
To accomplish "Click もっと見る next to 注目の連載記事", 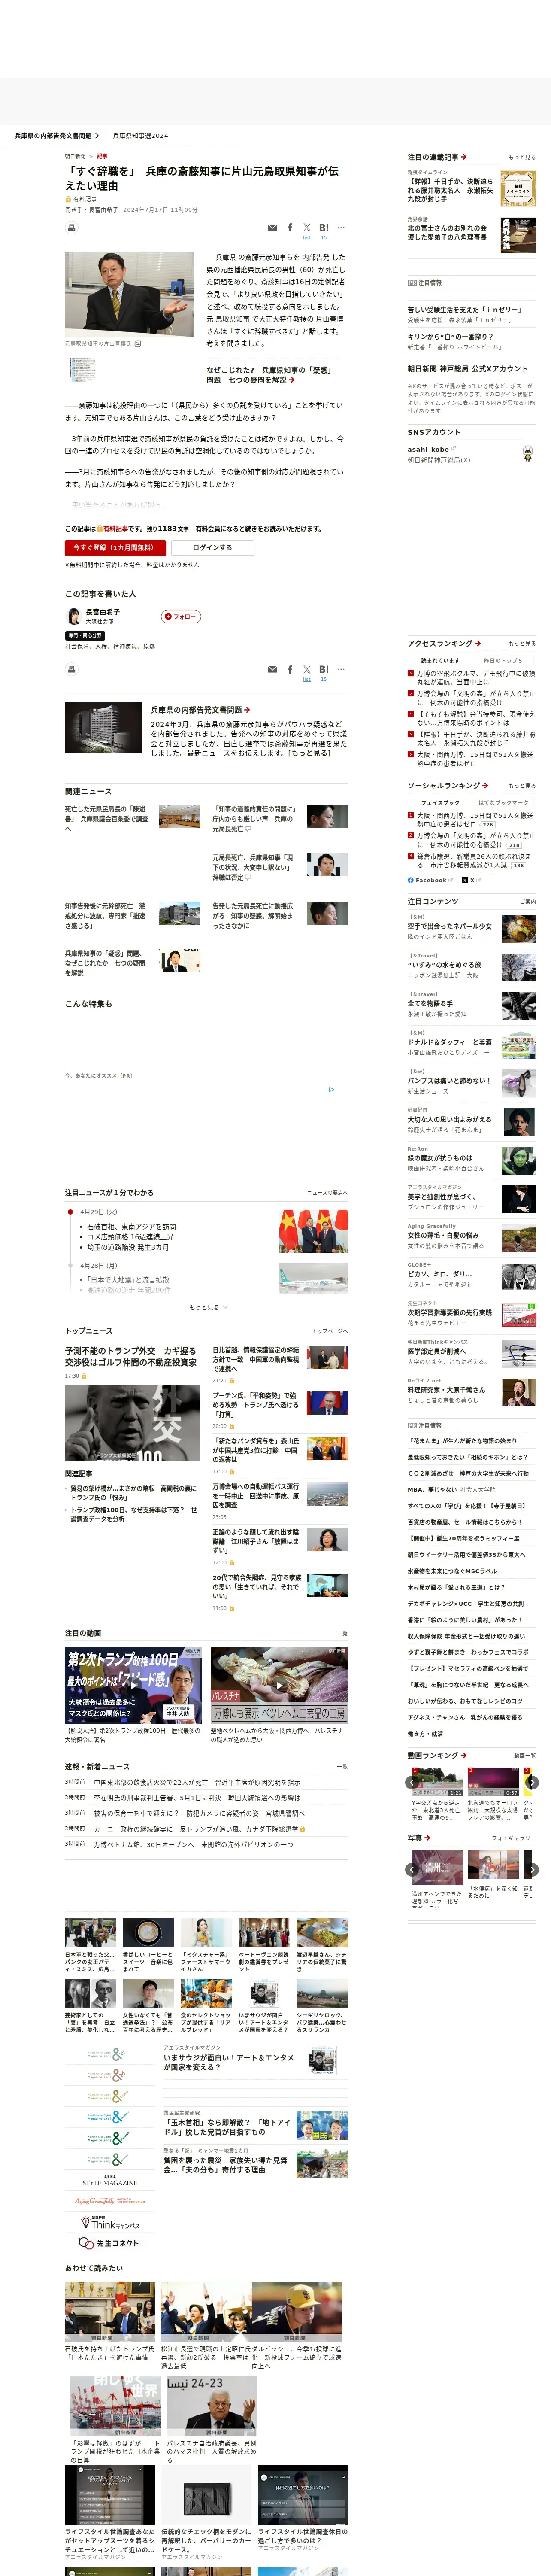I will (x=521, y=158).
